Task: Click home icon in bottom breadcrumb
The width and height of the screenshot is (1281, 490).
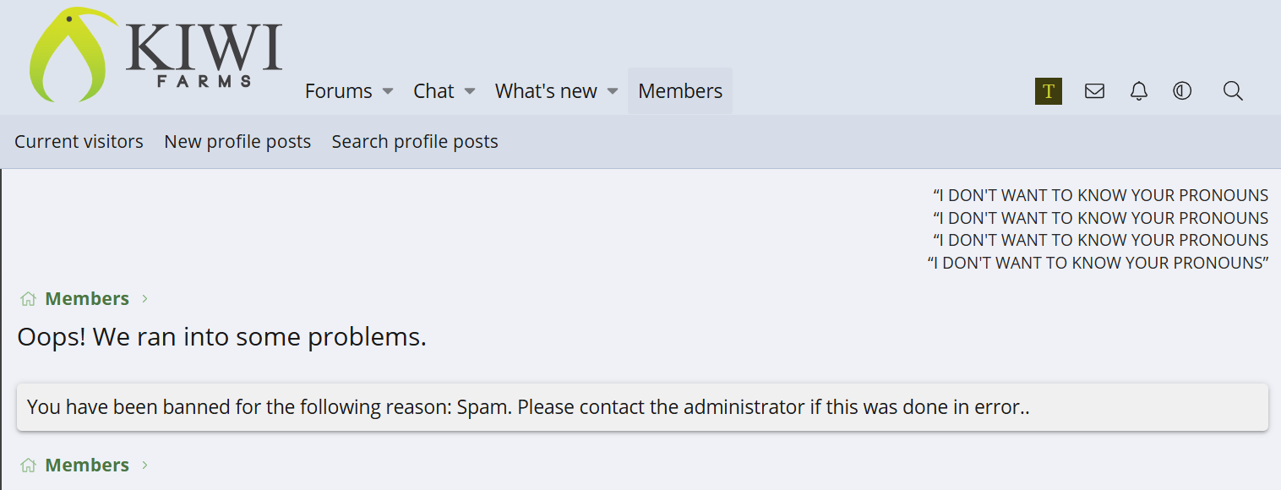Action: [x=28, y=465]
